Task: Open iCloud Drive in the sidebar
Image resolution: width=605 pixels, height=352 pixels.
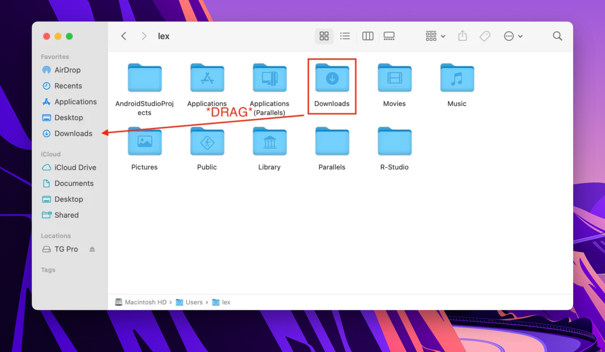Action: 68,168
